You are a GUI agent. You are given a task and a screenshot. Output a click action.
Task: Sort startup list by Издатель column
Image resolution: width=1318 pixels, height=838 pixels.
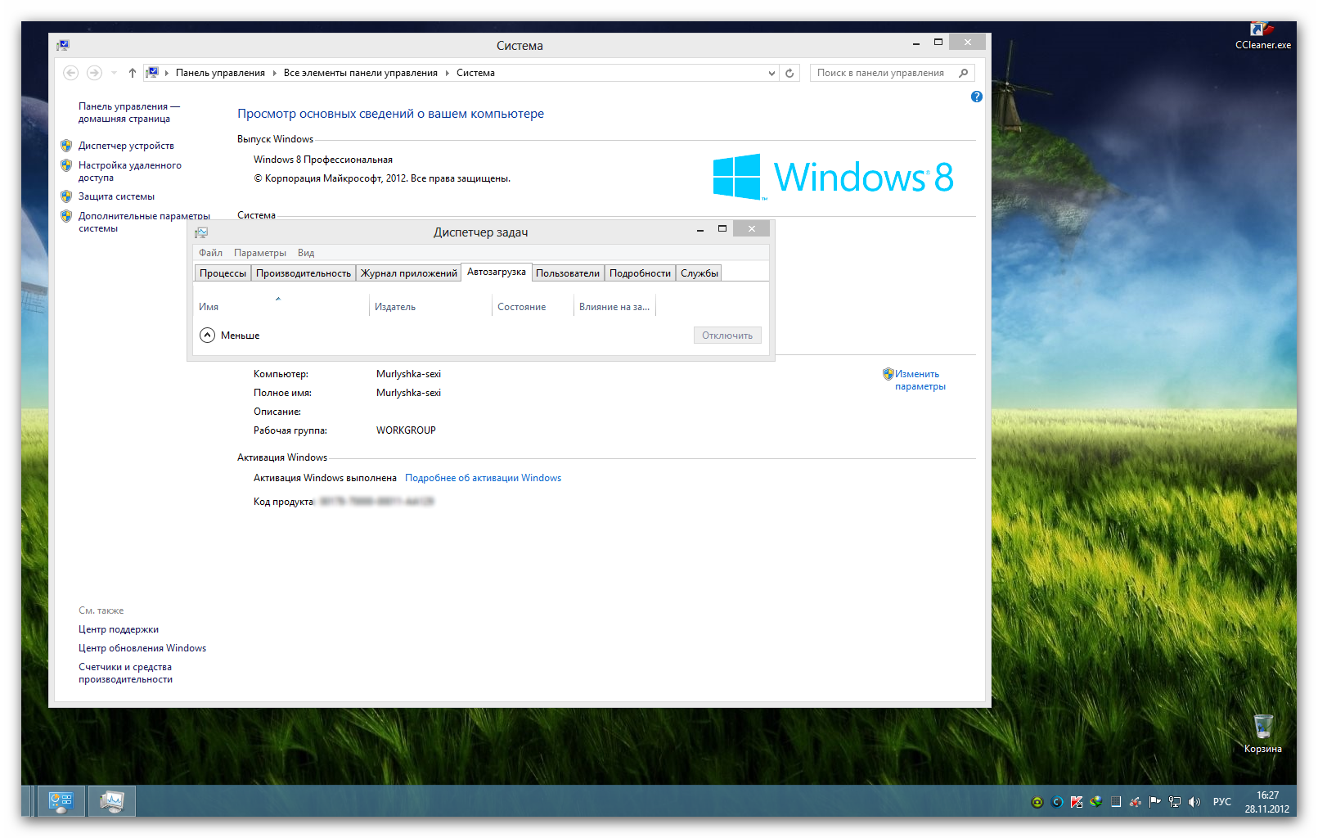coord(395,307)
